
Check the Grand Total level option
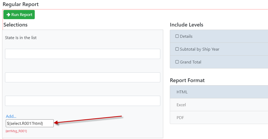point(177,62)
